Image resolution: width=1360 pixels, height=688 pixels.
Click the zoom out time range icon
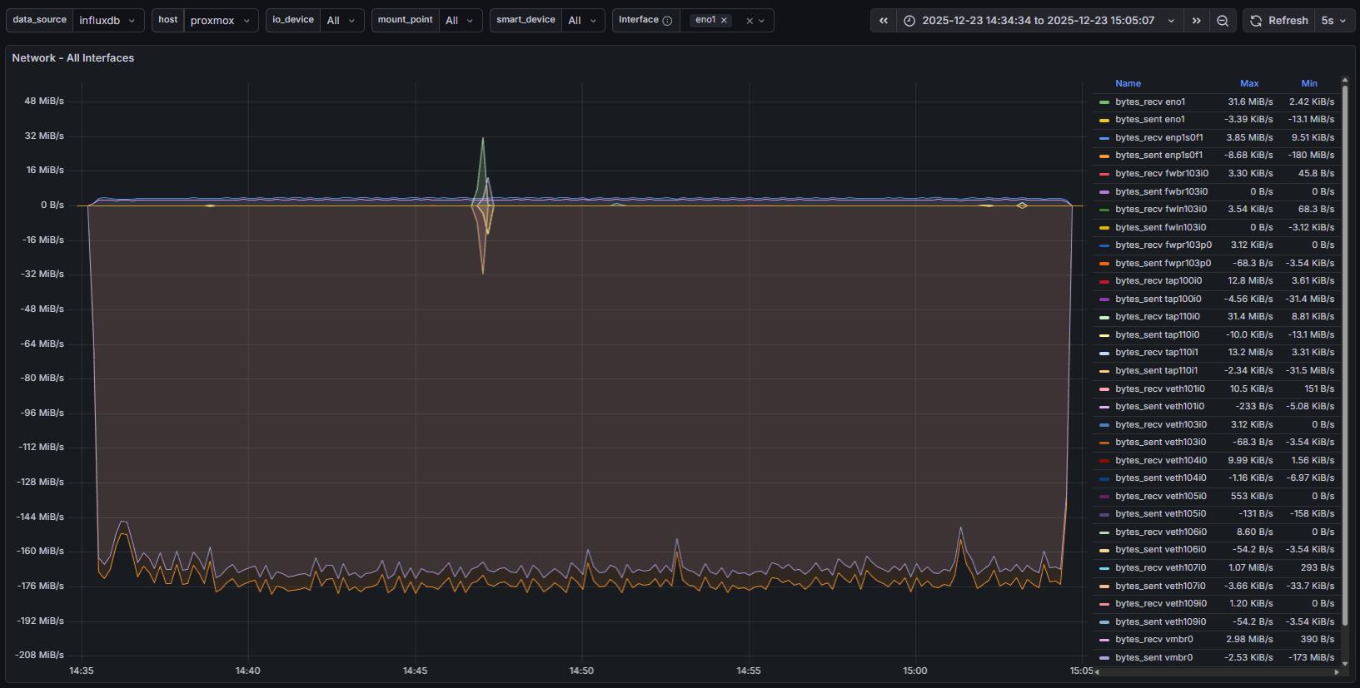(1223, 21)
